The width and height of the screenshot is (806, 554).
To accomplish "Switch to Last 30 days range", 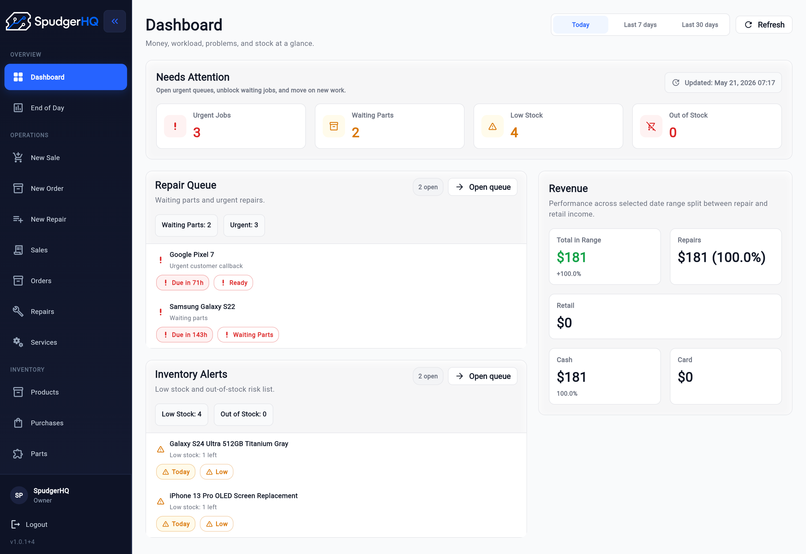I will [700, 25].
